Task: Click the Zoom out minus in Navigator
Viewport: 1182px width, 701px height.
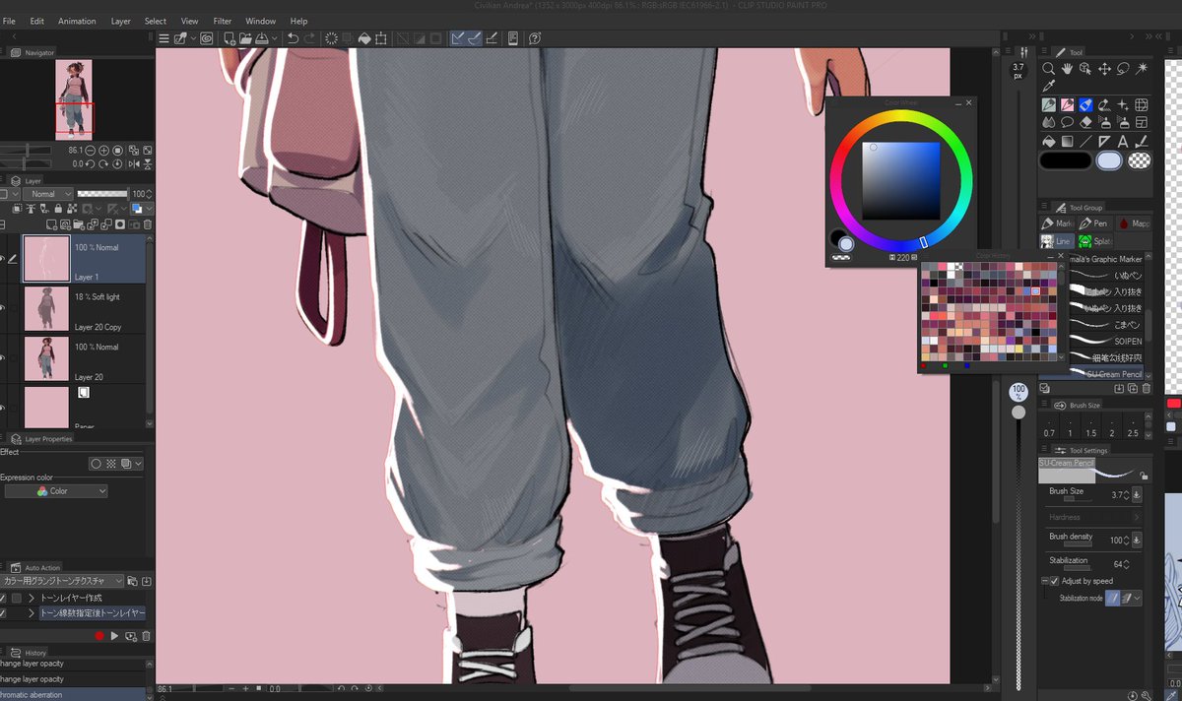Action: click(90, 150)
